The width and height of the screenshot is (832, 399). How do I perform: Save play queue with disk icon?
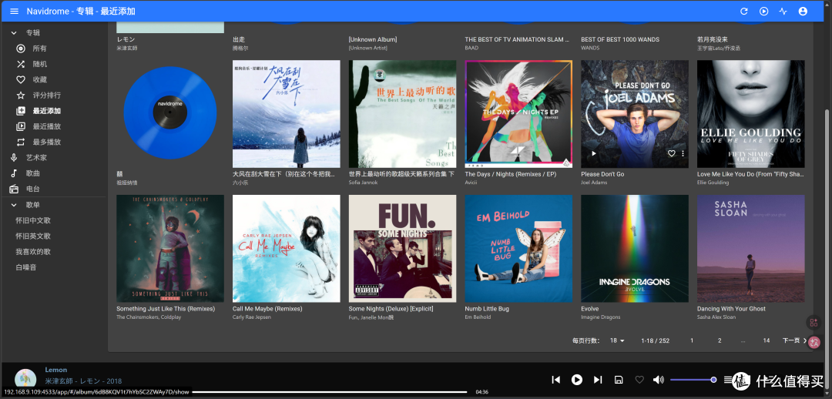click(619, 380)
